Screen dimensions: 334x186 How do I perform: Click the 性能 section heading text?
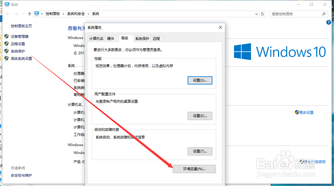98,58
